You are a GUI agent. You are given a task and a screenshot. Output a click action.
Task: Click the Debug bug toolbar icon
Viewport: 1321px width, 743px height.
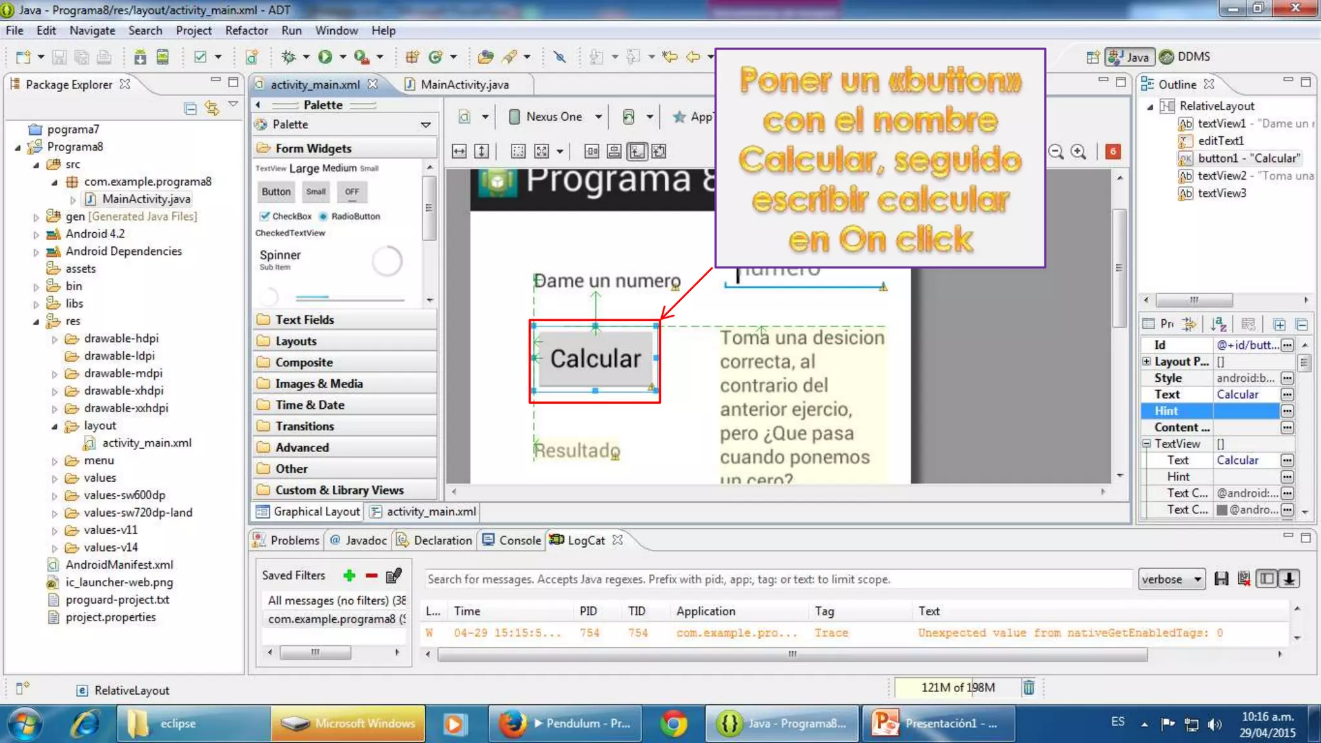click(x=288, y=57)
